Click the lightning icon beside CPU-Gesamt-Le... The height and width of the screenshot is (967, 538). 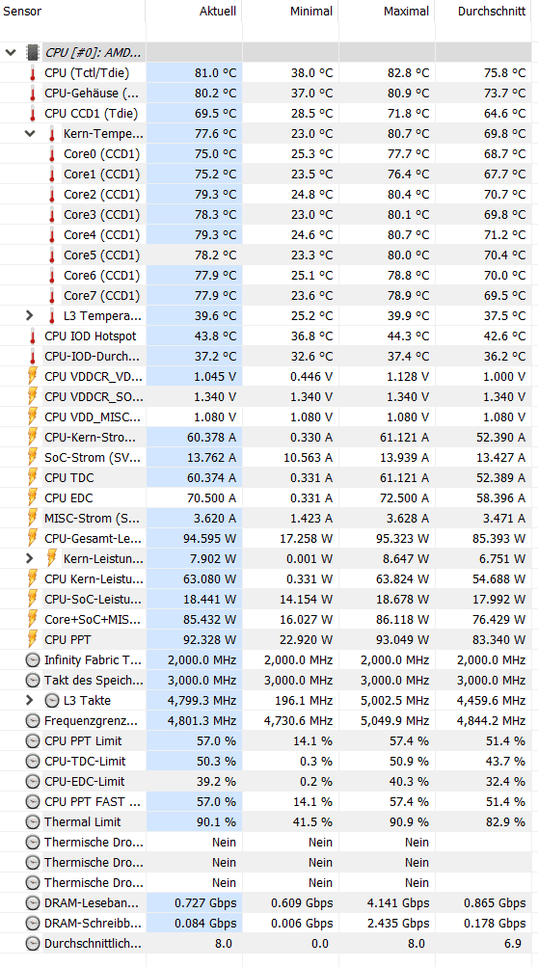point(33,538)
